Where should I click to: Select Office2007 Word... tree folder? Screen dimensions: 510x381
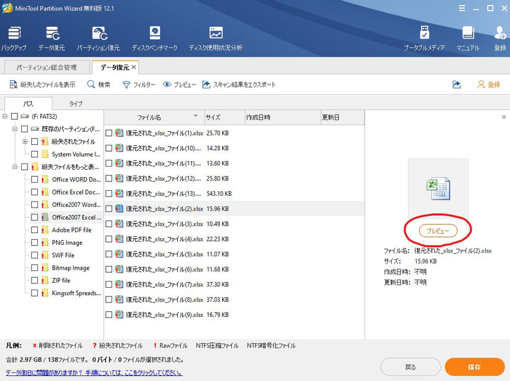point(76,204)
